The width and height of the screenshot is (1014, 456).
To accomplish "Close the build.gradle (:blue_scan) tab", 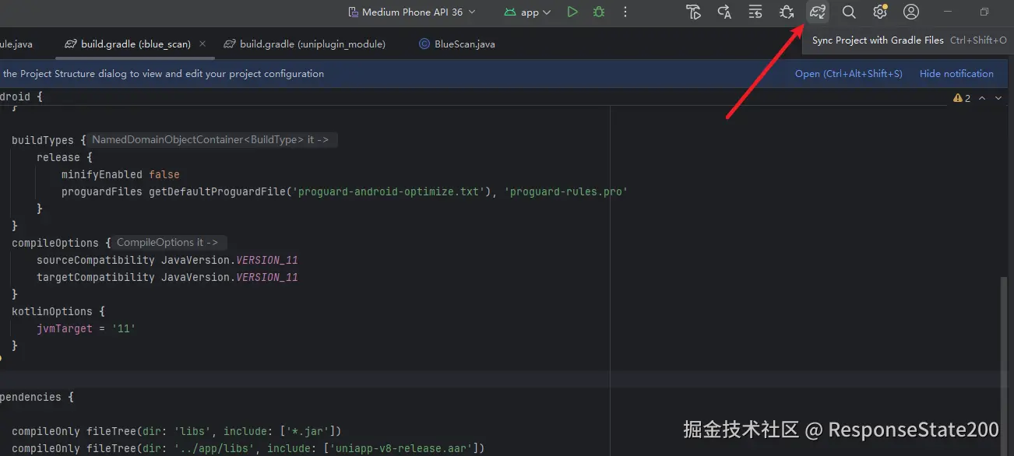I will (202, 44).
